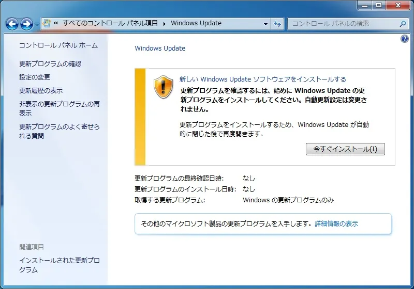
Task: Click 更新プログラムのインストール日時 label
Action: tap(185, 189)
